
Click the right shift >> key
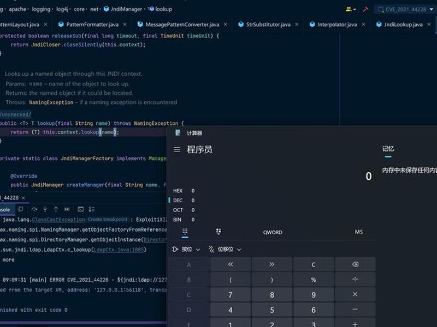tap(272, 264)
